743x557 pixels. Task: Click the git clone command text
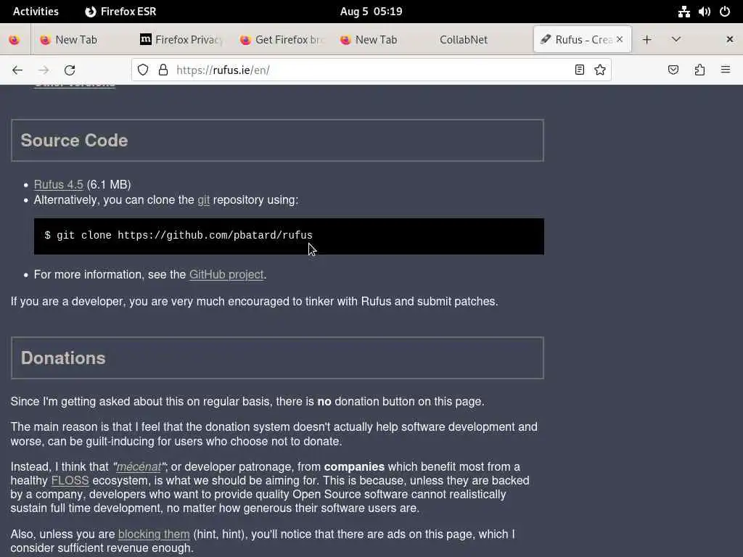click(x=178, y=236)
